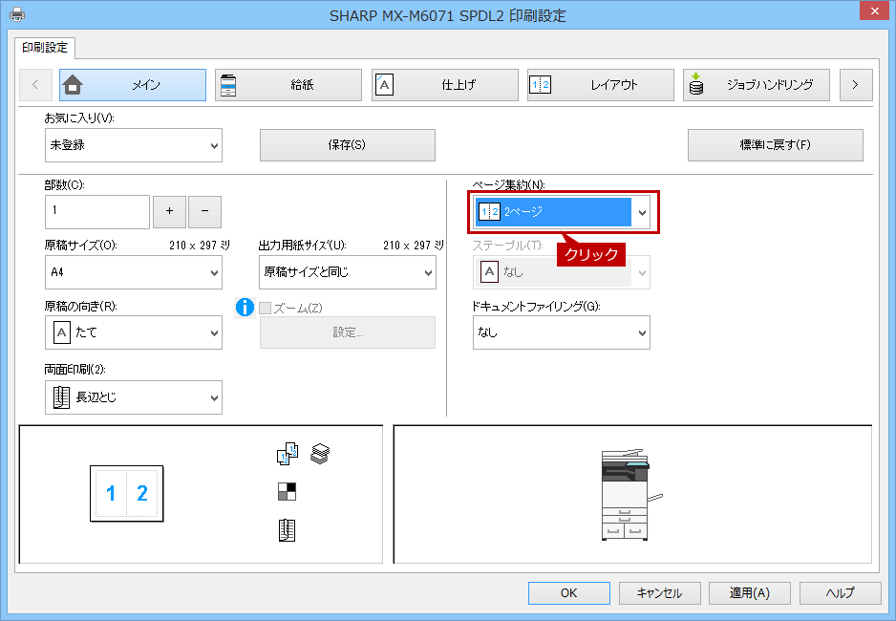This screenshot has height=621, width=896.
Task: Click the stacked sheets icon in preview
Action: pyautogui.click(x=320, y=454)
